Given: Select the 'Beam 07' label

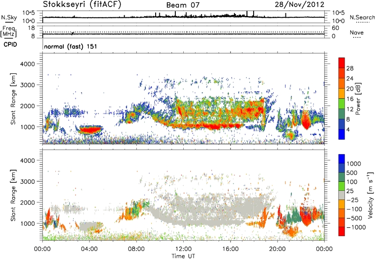Looking at the screenshot, I should click(x=183, y=5).
